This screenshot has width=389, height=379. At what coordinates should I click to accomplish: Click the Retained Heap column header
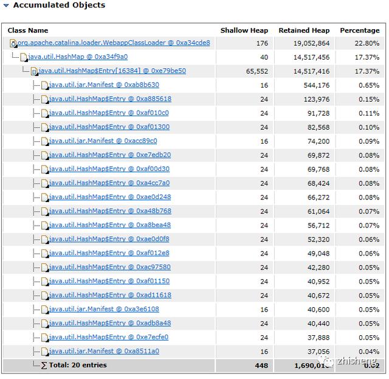tap(304, 30)
